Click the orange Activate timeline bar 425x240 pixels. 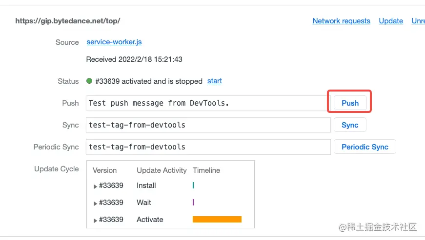(x=217, y=220)
